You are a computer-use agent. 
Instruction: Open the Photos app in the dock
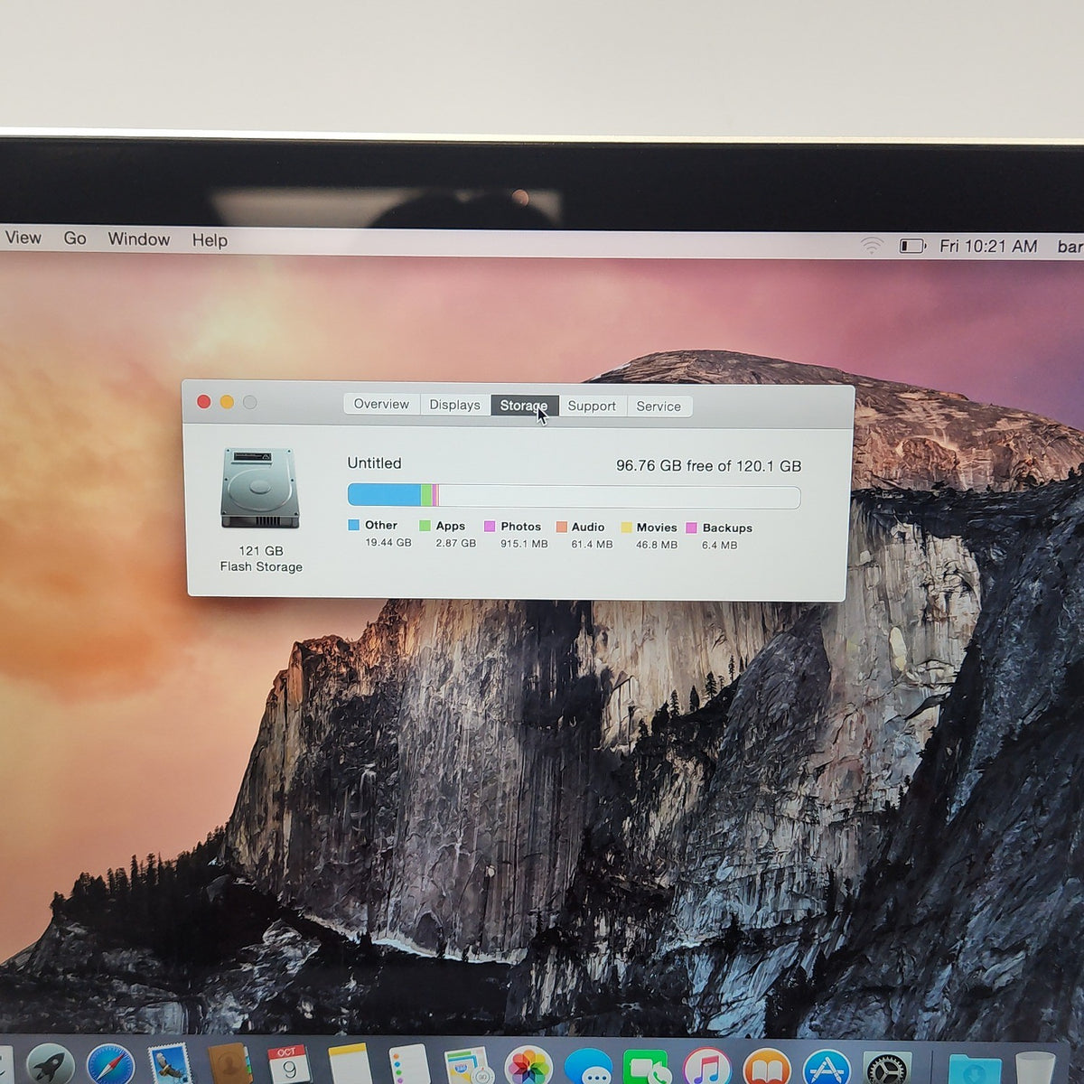(528, 1067)
